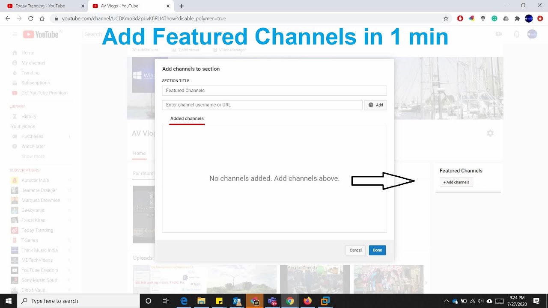Screen dimensions: 548x308
Task: Open Outlook from the taskbar
Action: pos(237,301)
